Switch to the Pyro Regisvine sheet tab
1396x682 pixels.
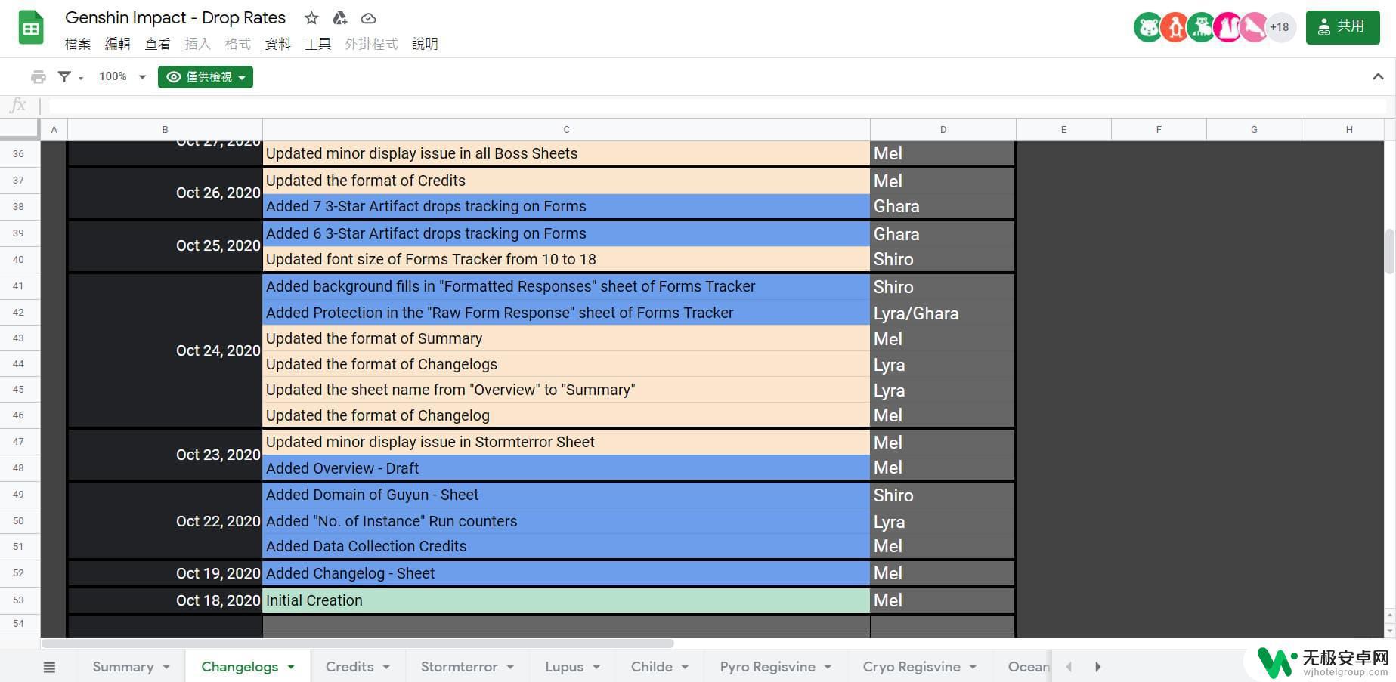tap(767, 667)
